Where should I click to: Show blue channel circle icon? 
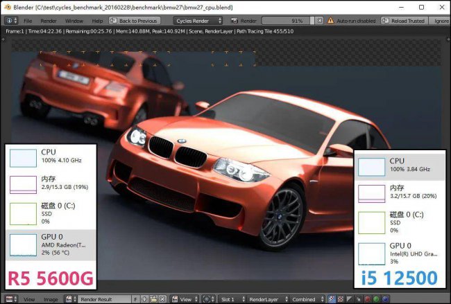pyautogui.click(x=385, y=299)
